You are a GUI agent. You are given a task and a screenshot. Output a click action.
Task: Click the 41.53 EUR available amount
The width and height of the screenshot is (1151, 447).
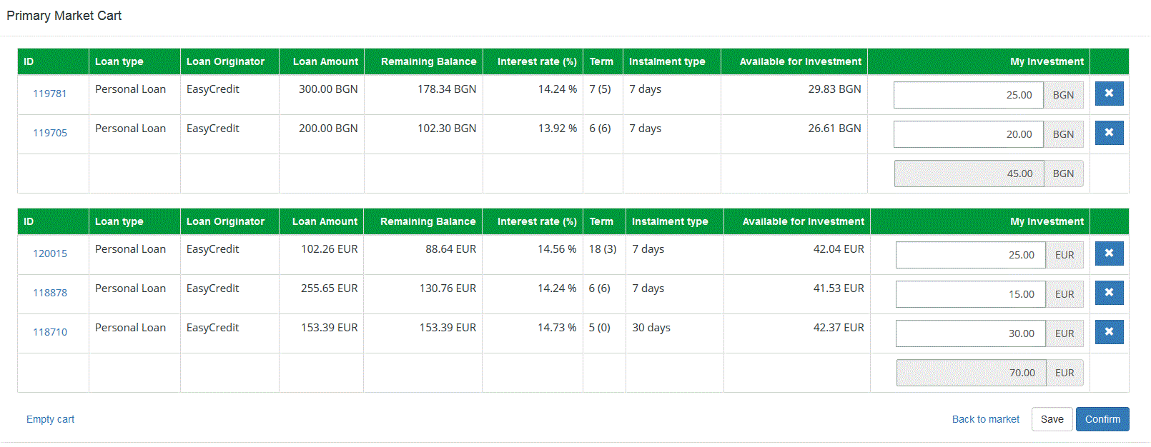(839, 288)
